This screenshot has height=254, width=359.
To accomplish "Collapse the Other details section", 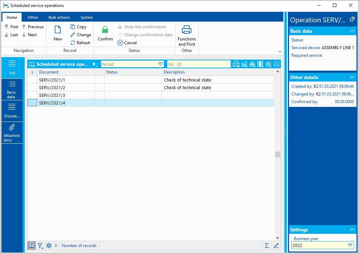I will (352, 77).
